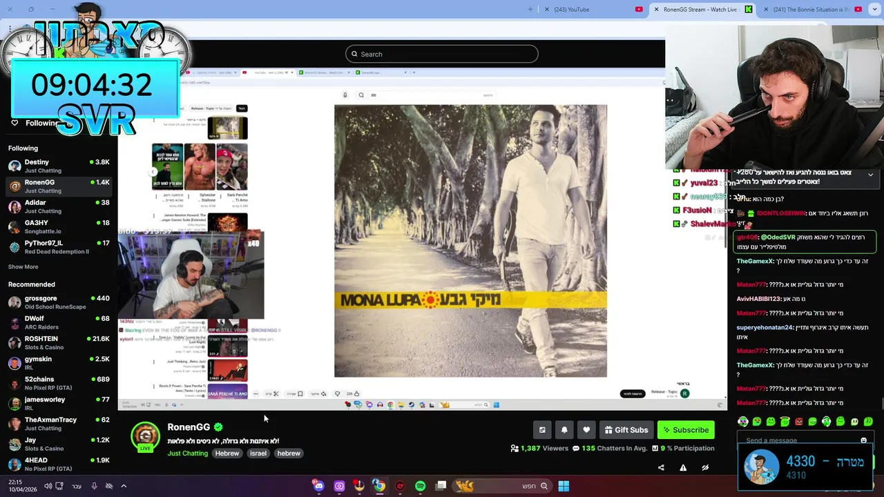Open Destiny channel in Following list
The width and height of the screenshot is (884, 497).
[59, 166]
